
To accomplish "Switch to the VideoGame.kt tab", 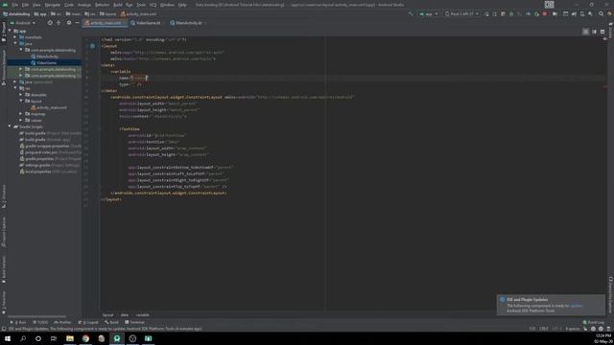I will click(146, 23).
